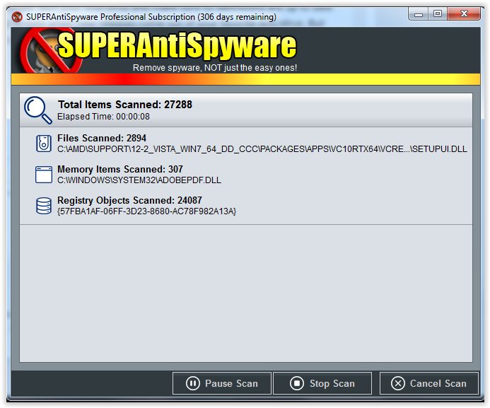Click the registry GUID {57FBA1AF...} text
Viewport: 490px width, 408px height.
tap(146, 211)
